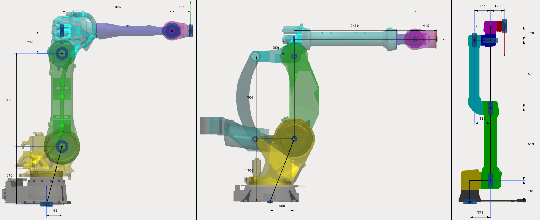540x220 pixels.
Task: Click the 870 vertical dimension label
Action: [9, 100]
